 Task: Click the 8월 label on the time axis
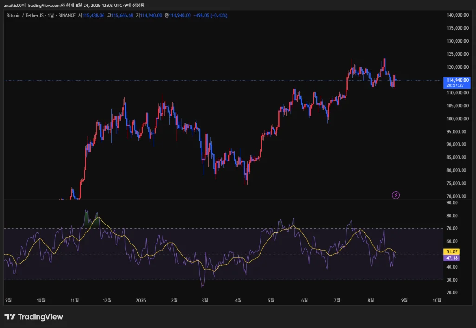click(x=371, y=300)
